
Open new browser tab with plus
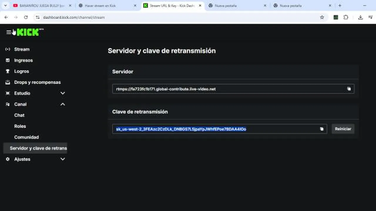(340, 6)
